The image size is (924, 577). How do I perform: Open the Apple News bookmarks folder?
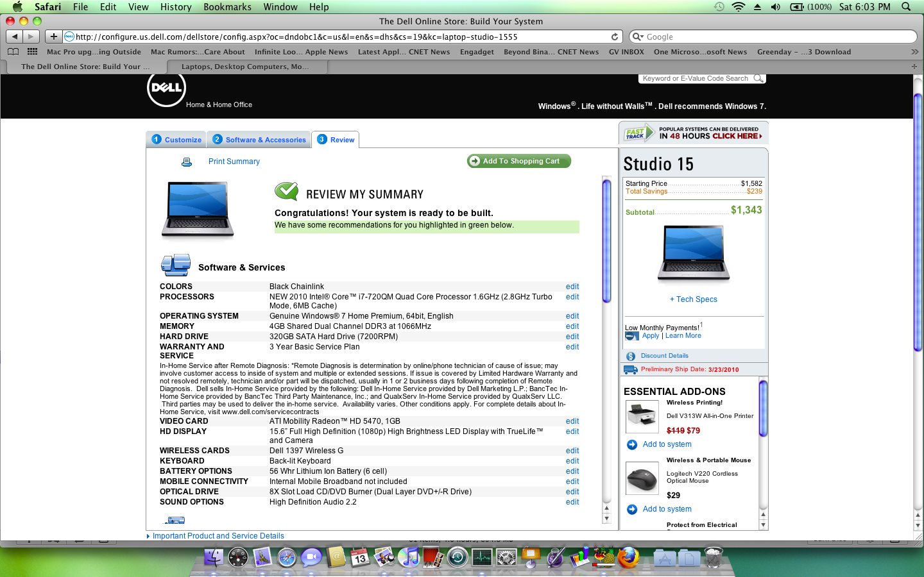point(301,52)
